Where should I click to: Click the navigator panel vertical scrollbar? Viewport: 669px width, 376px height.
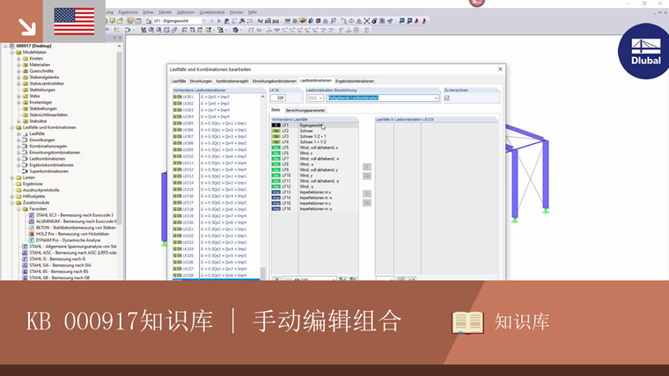pyautogui.click(x=120, y=139)
